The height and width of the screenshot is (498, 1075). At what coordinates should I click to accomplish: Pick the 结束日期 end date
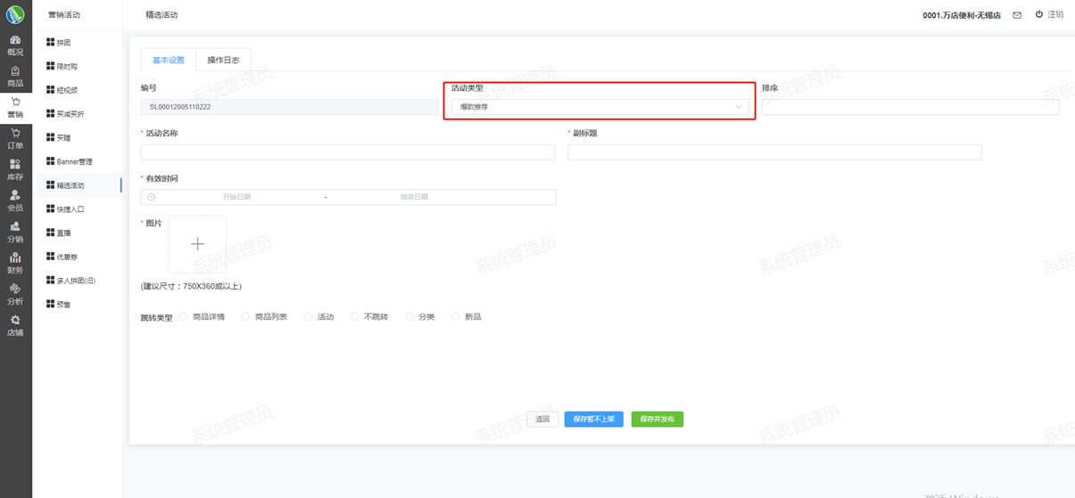pyautogui.click(x=414, y=197)
